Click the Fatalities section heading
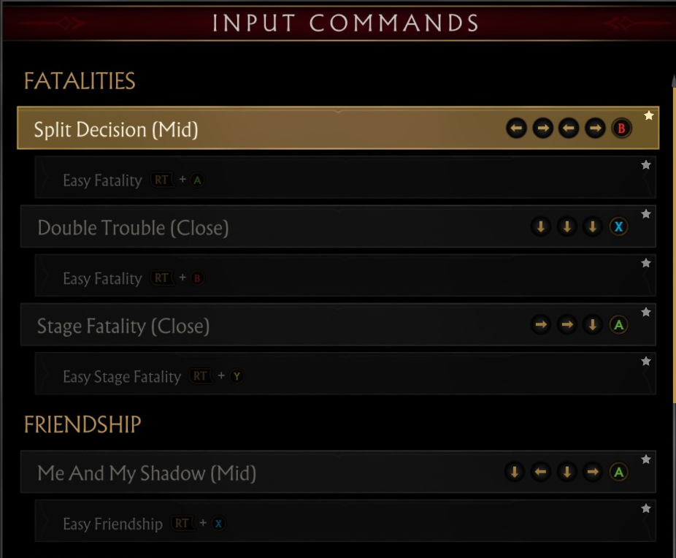This screenshot has width=676, height=558. click(x=80, y=81)
